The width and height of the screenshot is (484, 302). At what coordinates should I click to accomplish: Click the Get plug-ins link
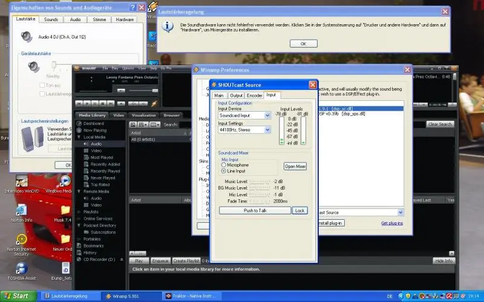tap(392, 223)
